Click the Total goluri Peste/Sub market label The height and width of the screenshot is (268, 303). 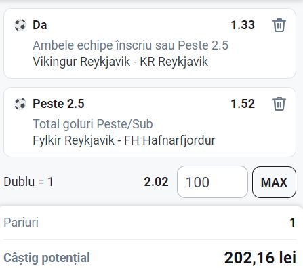point(93,124)
